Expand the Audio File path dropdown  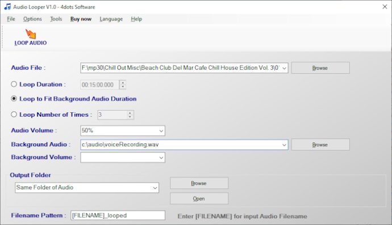(284, 68)
